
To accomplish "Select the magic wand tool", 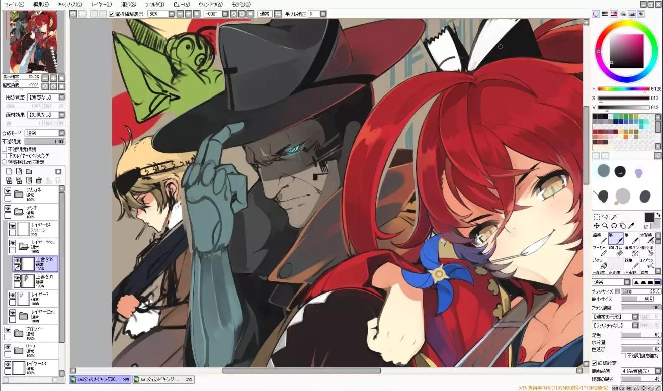I will (x=615, y=217).
